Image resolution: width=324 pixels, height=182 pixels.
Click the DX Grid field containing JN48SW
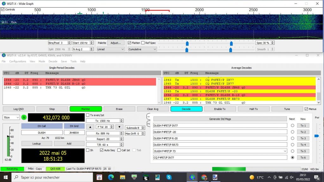(x=74, y=133)
